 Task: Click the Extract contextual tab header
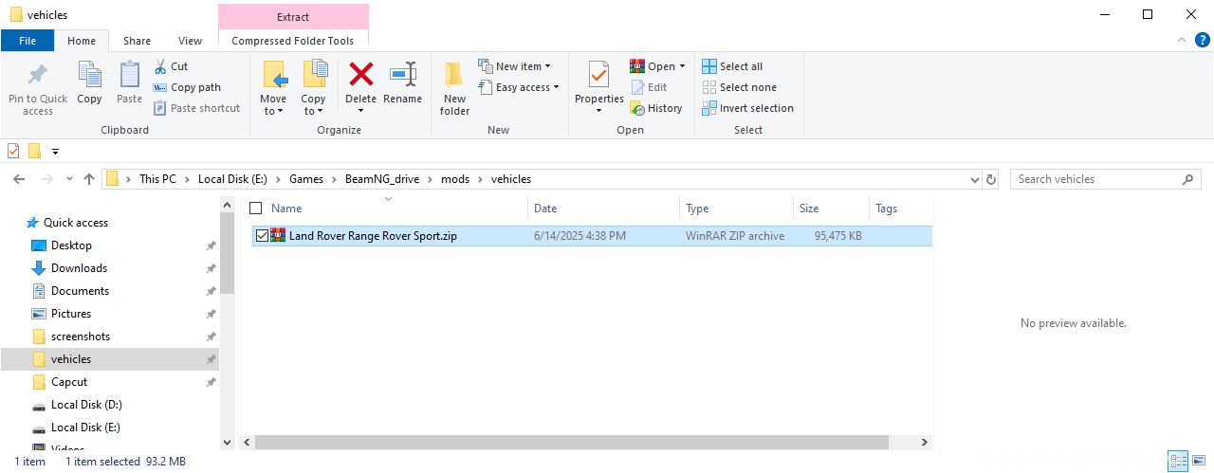293,16
